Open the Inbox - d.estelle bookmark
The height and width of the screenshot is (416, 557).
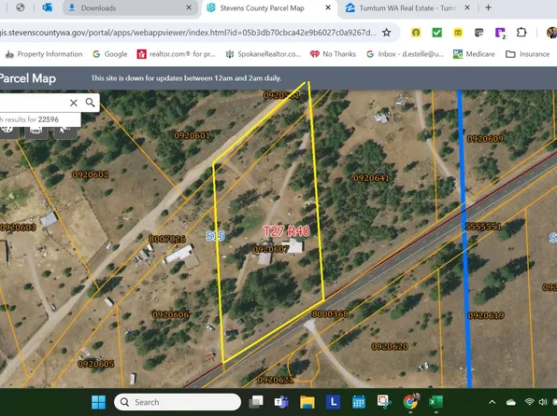tap(405, 54)
